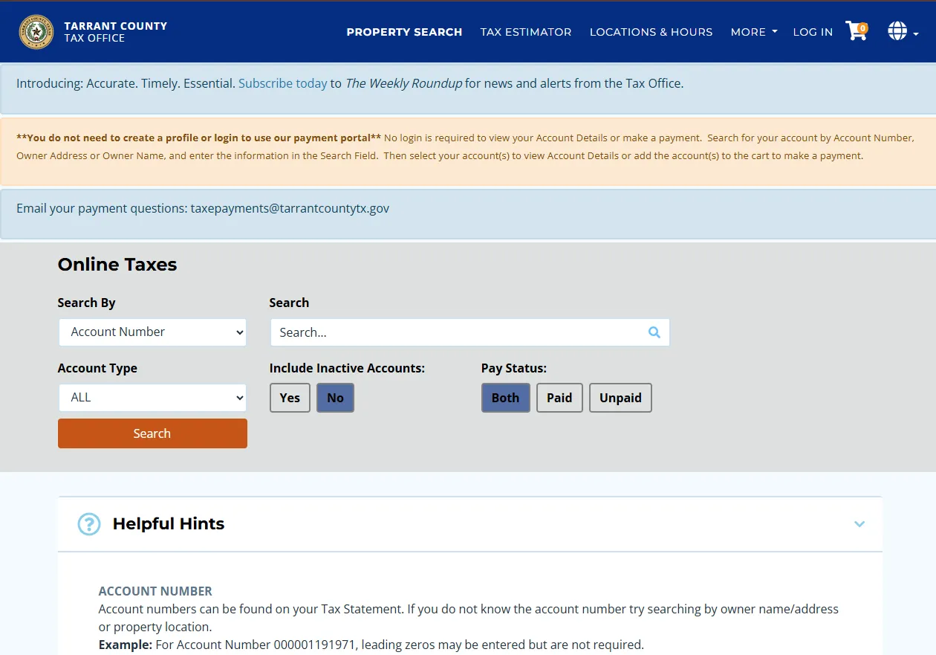Click the Pay Status label
The width and height of the screenshot is (936, 655).
(x=514, y=368)
